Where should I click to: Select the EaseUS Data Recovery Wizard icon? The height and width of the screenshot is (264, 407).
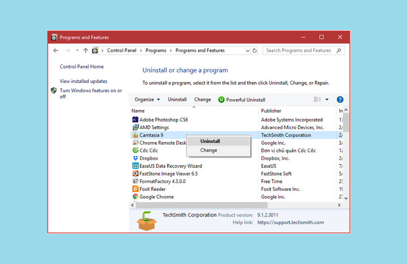click(135, 166)
